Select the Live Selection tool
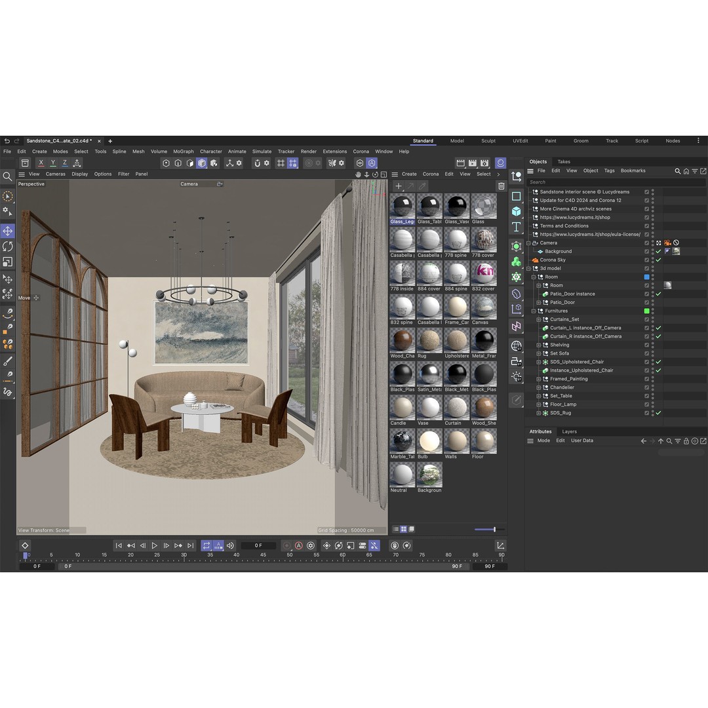Image resolution: width=708 pixels, height=708 pixels. click(9, 196)
